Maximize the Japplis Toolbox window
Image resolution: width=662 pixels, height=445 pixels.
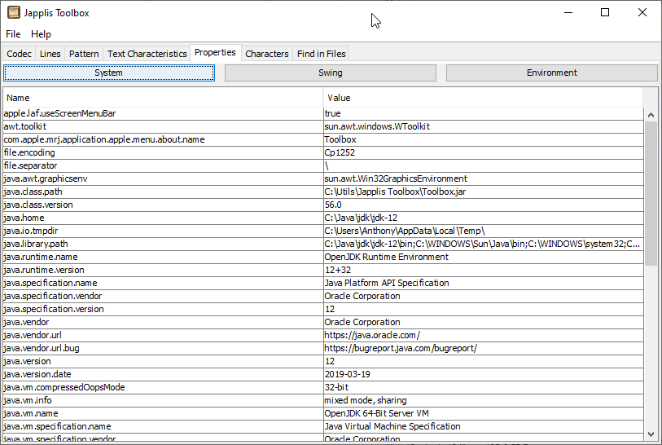[x=604, y=13]
